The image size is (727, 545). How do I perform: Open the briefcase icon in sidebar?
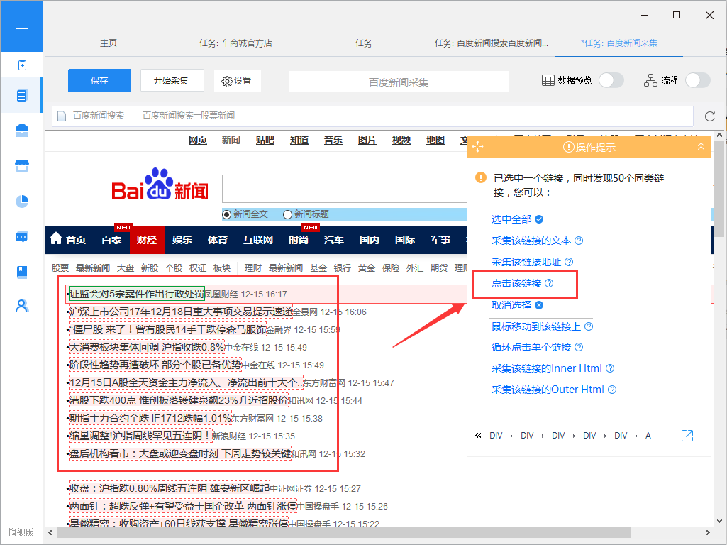coord(22,131)
